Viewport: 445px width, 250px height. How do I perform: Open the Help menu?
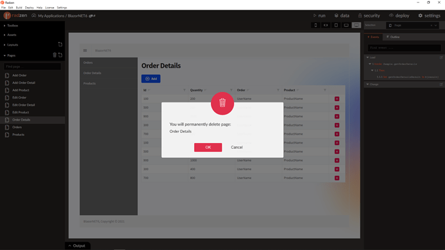click(39, 8)
